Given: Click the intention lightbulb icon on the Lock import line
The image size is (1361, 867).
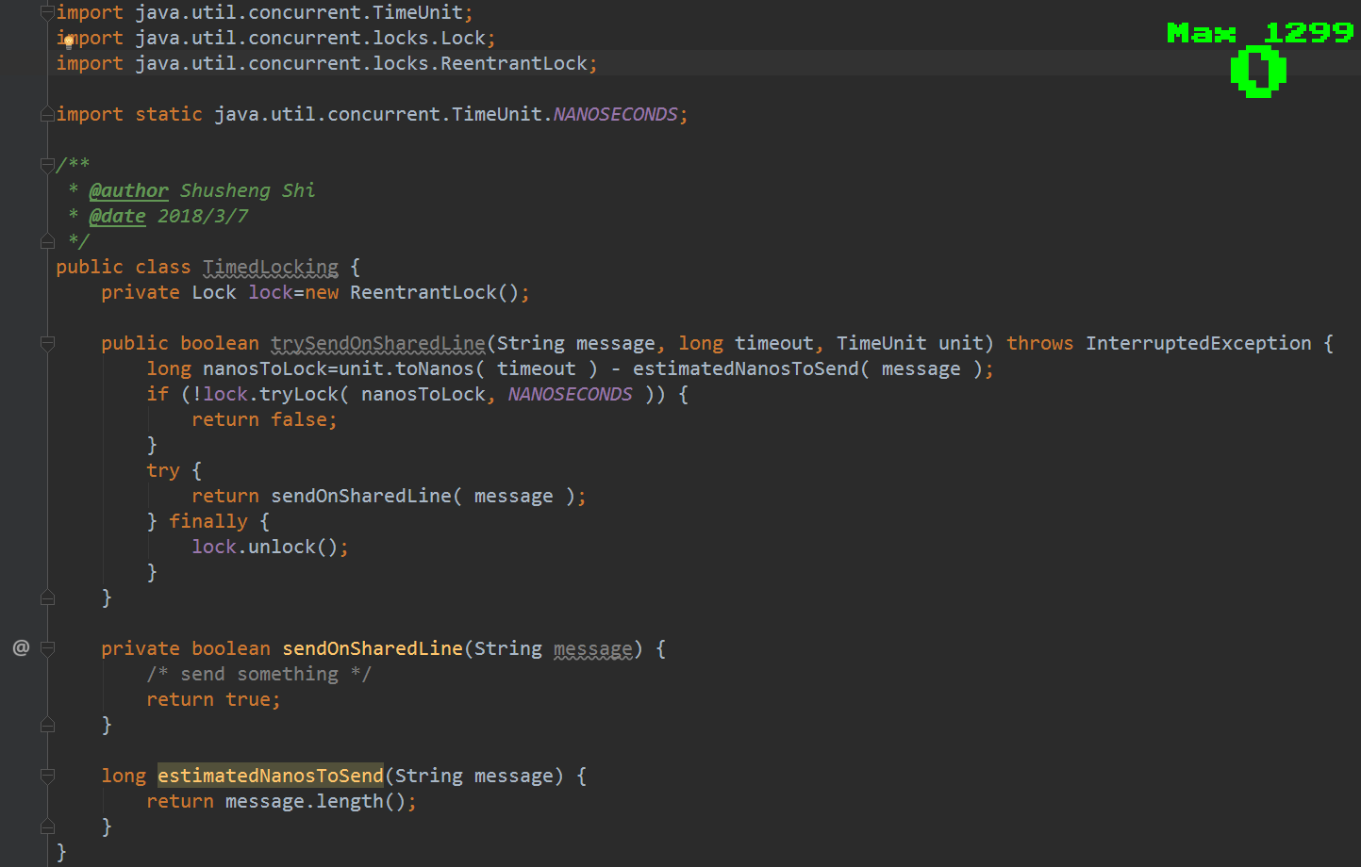Looking at the screenshot, I should (x=69, y=40).
